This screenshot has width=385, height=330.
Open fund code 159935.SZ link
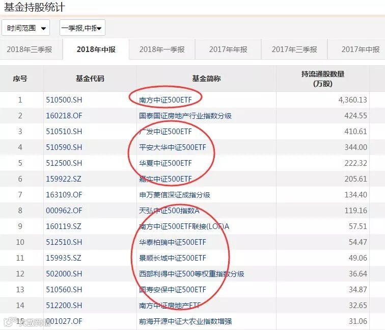click(63, 258)
